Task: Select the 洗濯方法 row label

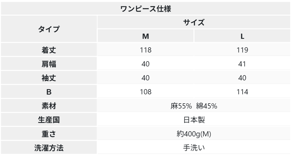Action: click(x=49, y=148)
